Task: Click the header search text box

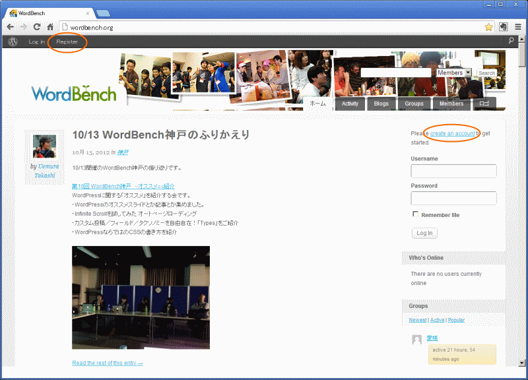Action: 397,73
